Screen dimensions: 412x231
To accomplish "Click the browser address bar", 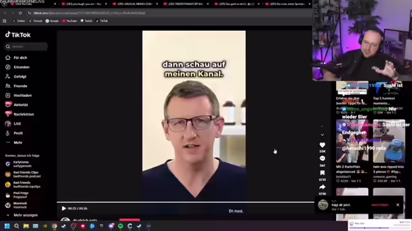I will pos(168,13).
